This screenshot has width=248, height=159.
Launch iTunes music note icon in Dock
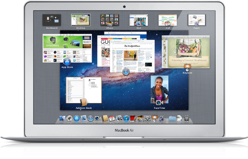(126, 118)
